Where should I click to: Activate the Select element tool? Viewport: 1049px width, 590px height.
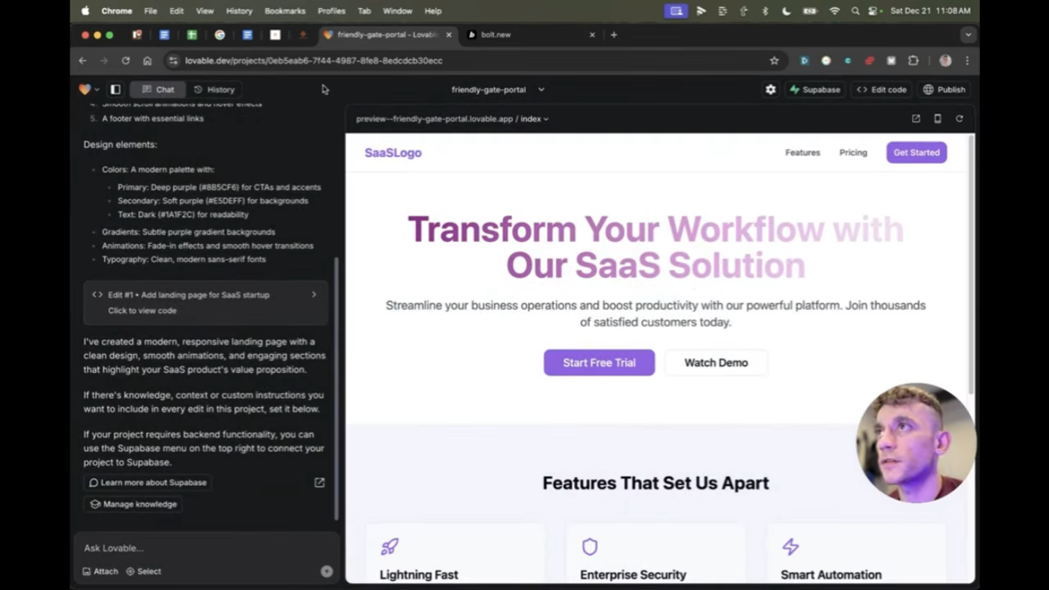coord(143,571)
